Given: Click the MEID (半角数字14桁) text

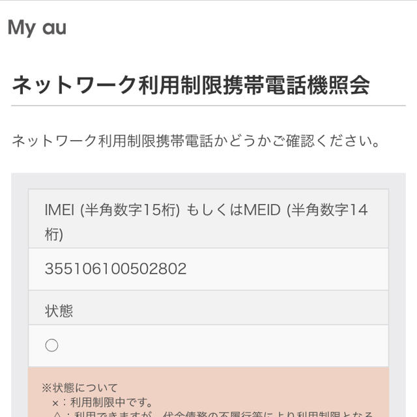Looking at the screenshot, I should [306, 210].
